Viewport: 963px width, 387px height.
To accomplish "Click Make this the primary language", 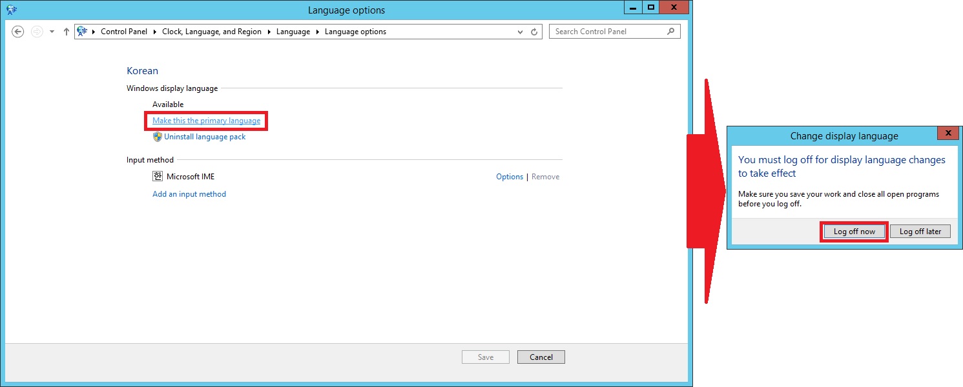I will point(207,121).
